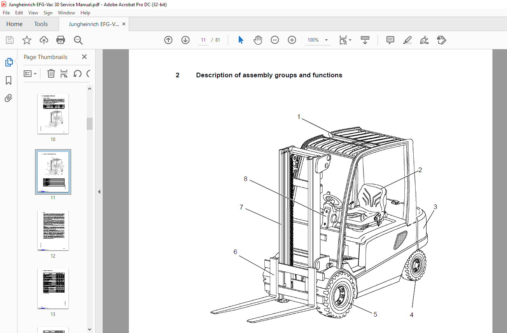Zoom in with the plus icon
Image resolution: width=507 pixels, height=333 pixels.
[x=292, y=40]
